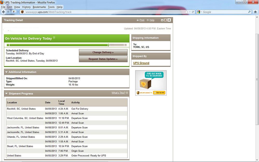Click the Activity column header
Screen dimensions: 259x162
(x=75, y=102)
